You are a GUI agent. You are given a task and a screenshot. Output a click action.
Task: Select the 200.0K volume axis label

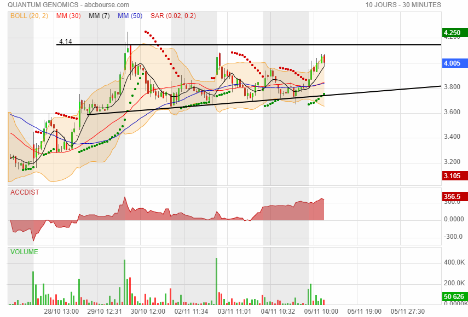[x=454, y=283]
